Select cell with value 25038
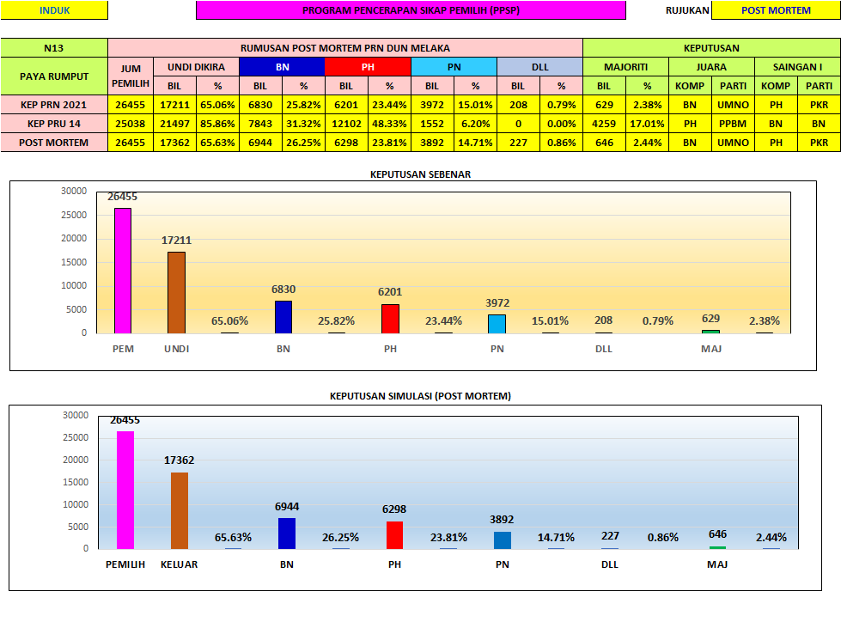 pos(131,124)
